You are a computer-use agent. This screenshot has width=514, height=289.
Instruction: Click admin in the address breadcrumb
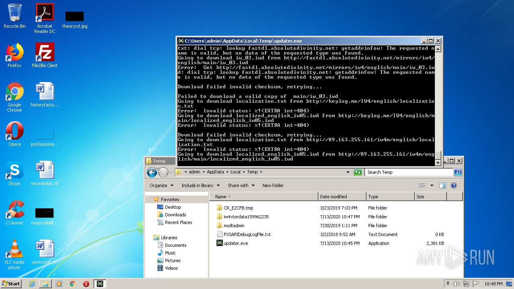(194, 172)
